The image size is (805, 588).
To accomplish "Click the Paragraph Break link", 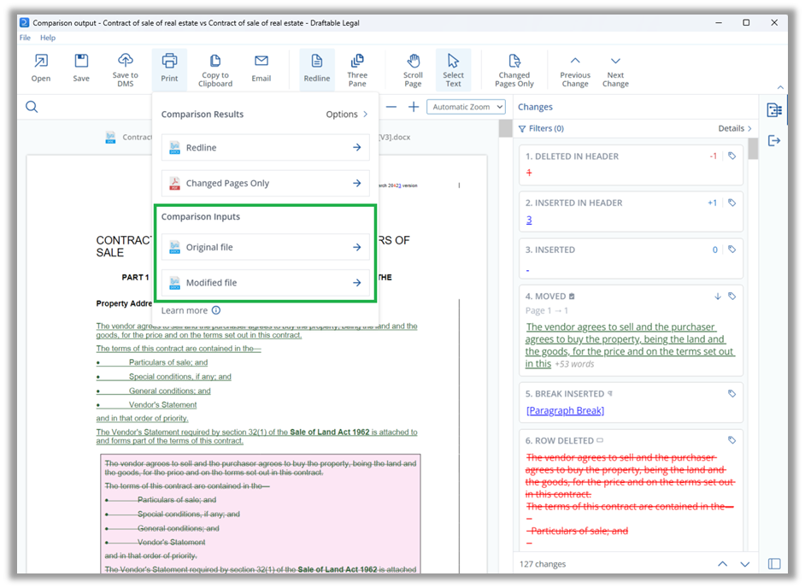I will [565, 411].
